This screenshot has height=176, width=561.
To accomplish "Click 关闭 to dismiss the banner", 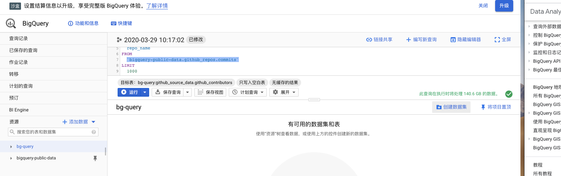I will coord(483,6).
